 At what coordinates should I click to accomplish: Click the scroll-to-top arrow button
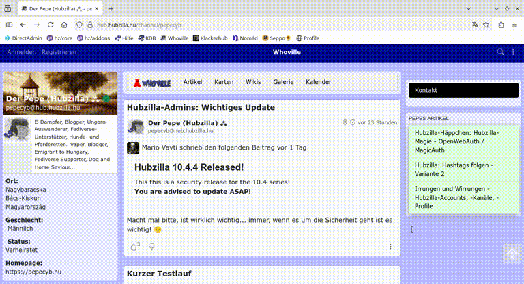point(512,253)
